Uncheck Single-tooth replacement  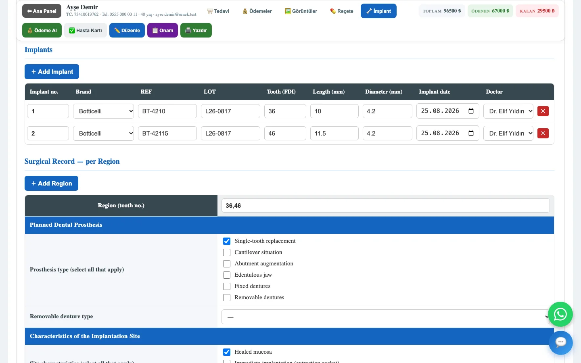[x=227, y=241]
